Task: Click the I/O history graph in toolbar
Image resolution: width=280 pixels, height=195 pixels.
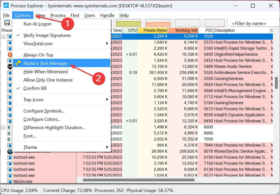Action: pos(187,23)
